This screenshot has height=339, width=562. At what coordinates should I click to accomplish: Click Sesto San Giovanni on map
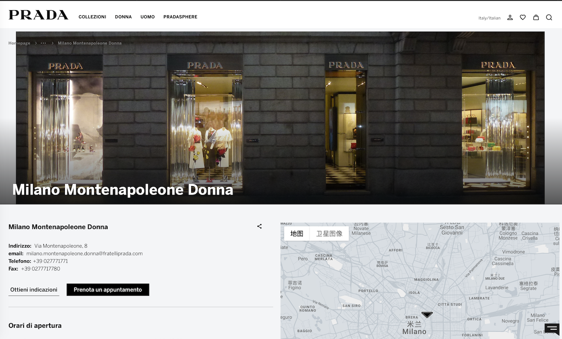(x=452, y=230)
